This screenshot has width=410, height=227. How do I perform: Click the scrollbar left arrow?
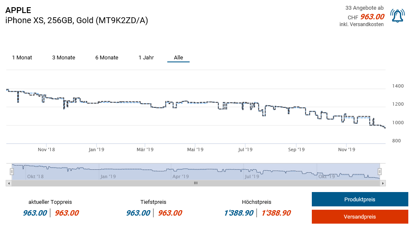click(x=8, y=183)
